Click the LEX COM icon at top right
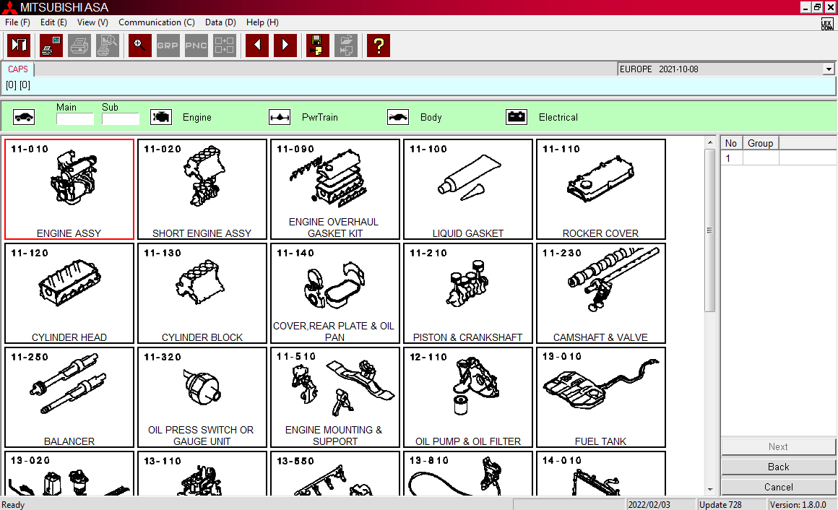Screen dimensions: 838x510 [x=826, y=24]
